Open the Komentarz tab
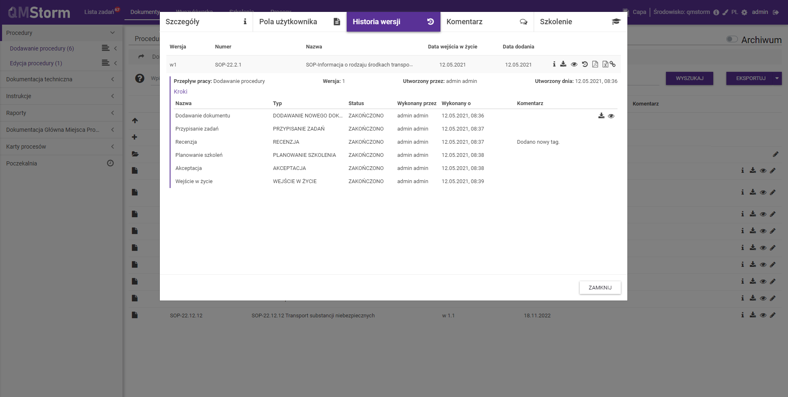 (x=486, y=22)
